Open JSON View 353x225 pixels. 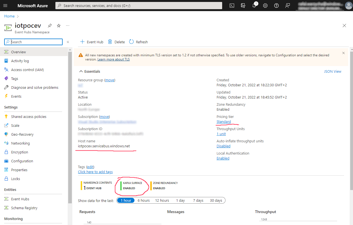tap(332, 71)
